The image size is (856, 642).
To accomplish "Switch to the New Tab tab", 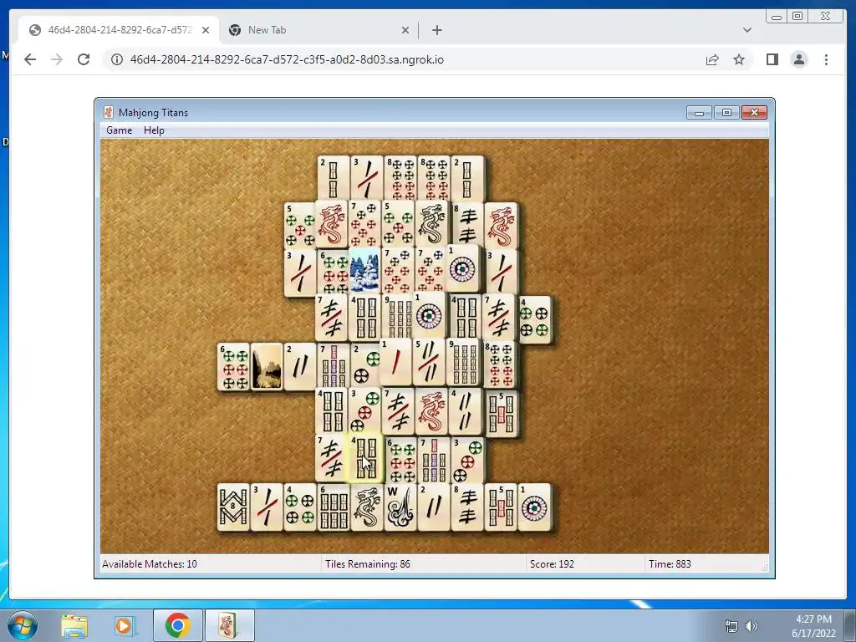I will 319,30.
